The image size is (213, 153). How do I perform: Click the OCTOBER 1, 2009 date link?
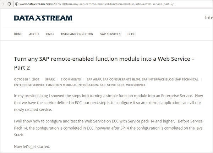tap(27, 80)
